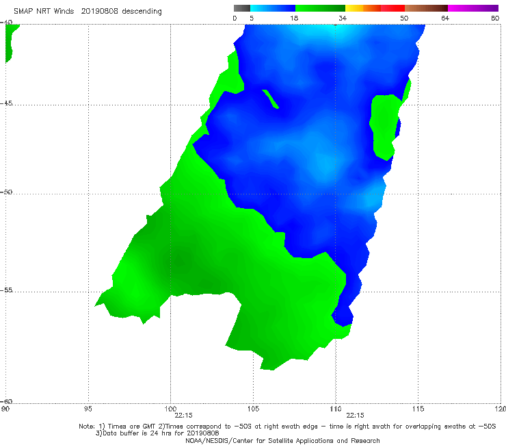Image resolution: width=506 pixels, height=445 pixels.
Task: Click the note line starting 'Note: 1) Times are GMT'
Action: 287,427
